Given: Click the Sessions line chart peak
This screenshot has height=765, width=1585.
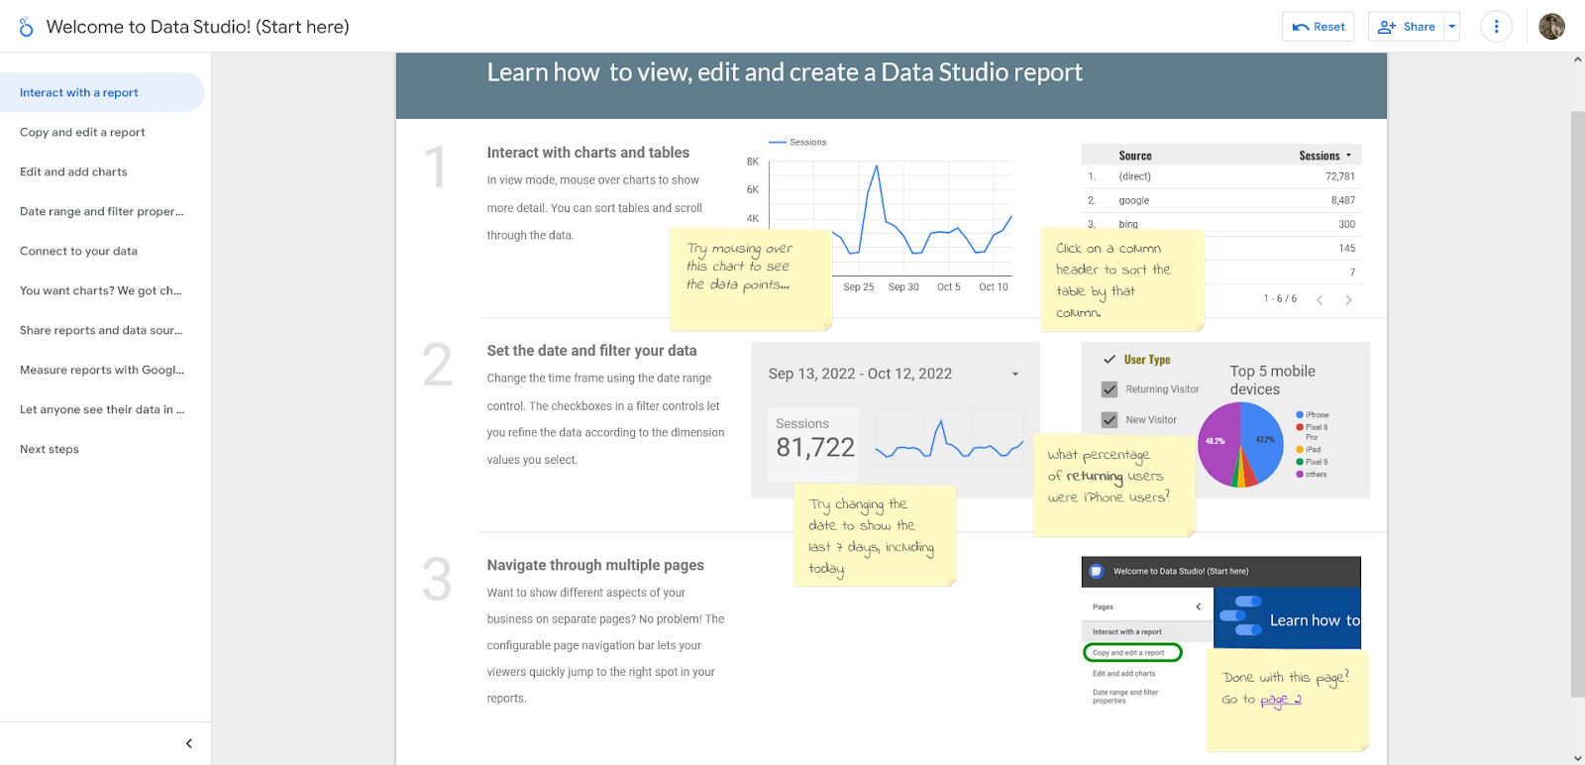Looking at the screenshot, I should 876,166.
